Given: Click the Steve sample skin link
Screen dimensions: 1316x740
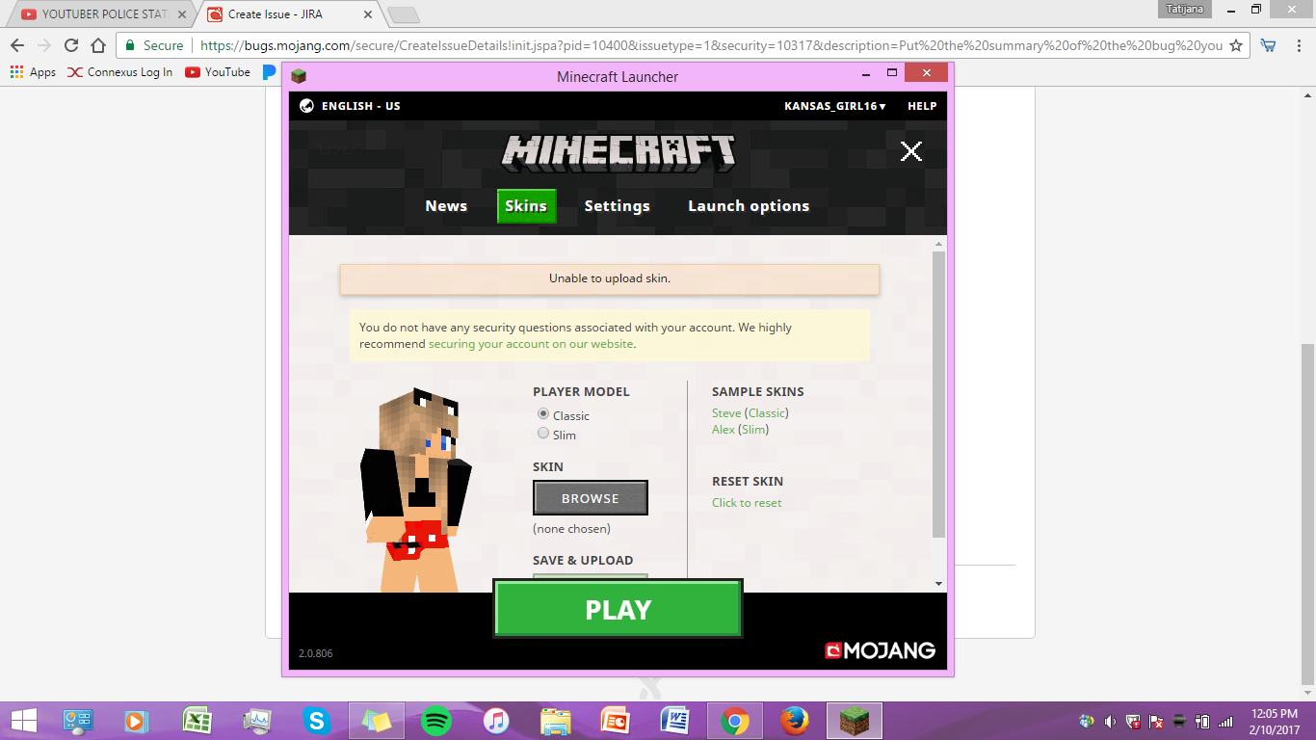Looking at the screenshot, I should 726,413.
